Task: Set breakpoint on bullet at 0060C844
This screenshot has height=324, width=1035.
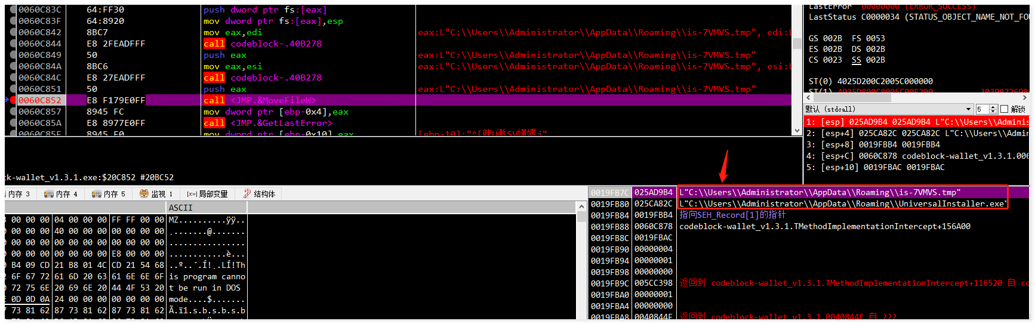Action: point(13,44)
